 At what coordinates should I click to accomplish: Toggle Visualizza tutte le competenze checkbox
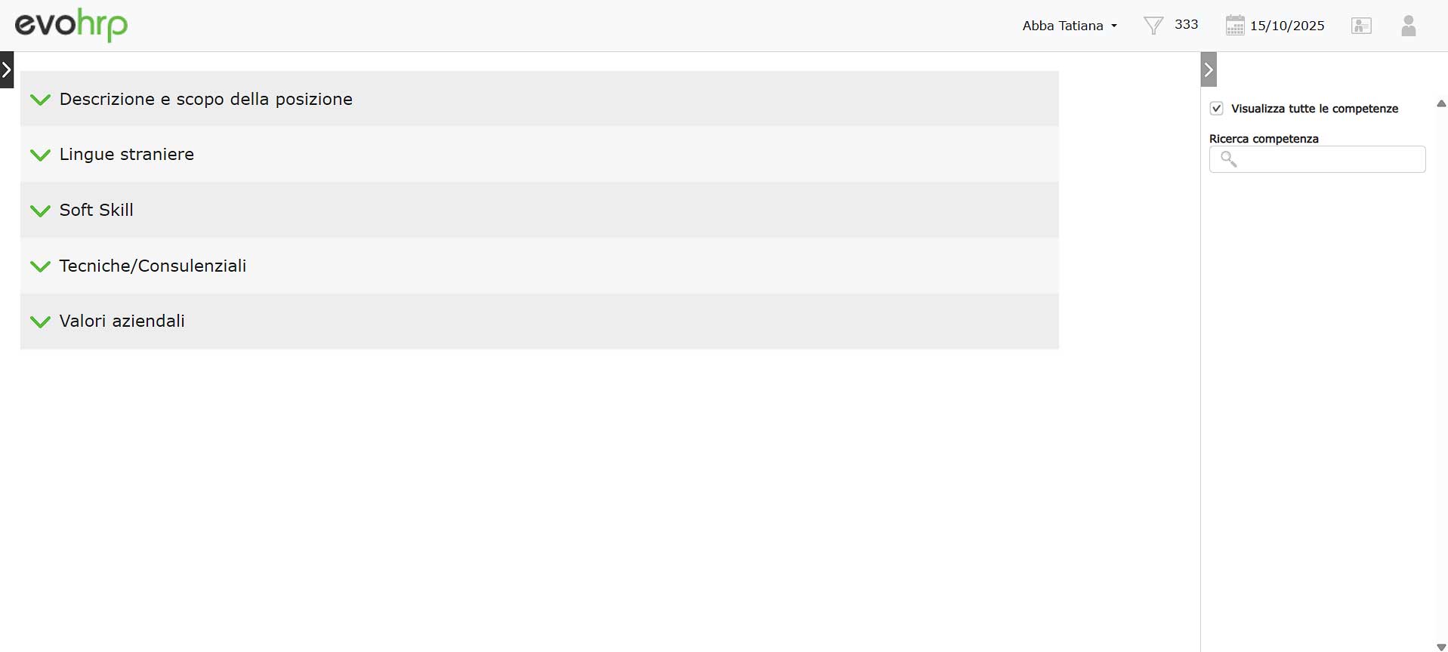pyautogui.click(x=1216, y=109)
